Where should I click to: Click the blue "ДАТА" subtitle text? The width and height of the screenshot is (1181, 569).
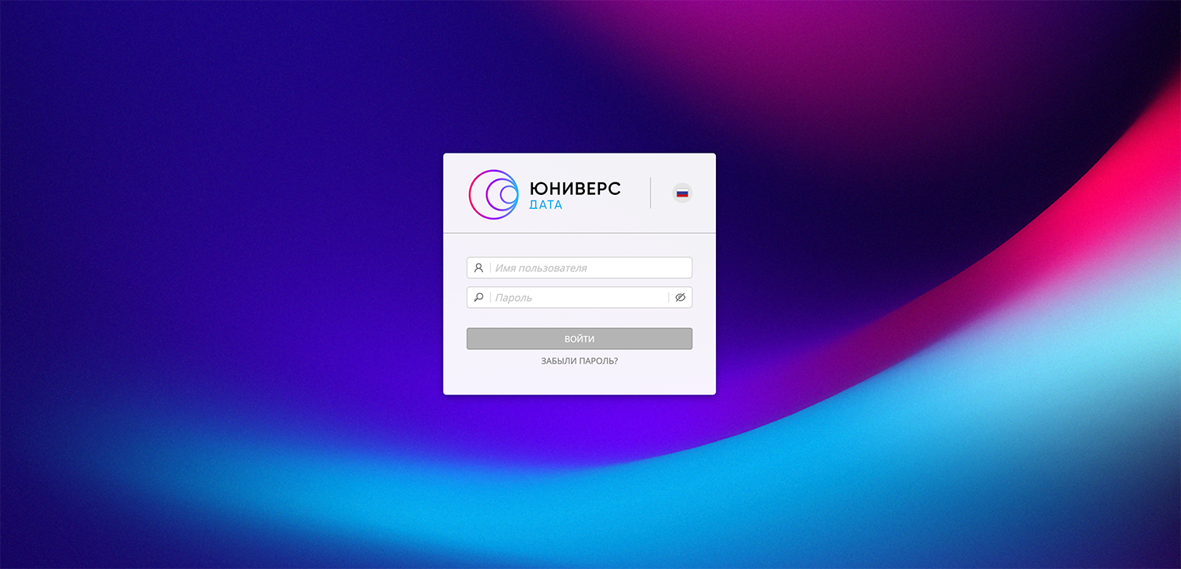545,205
